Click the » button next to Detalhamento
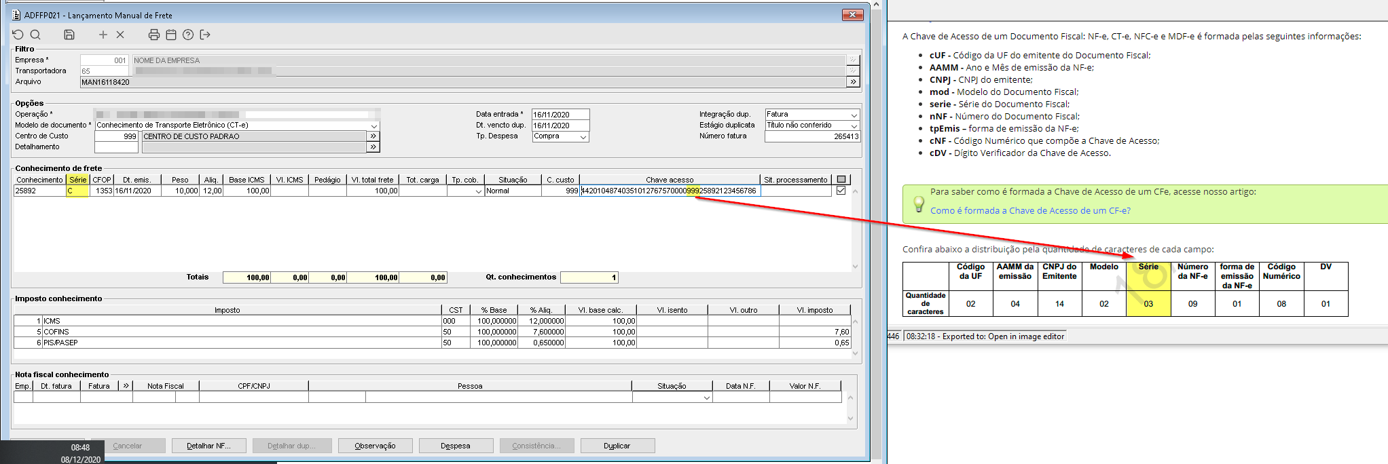The image size is (1388, 464). pos(373,147)
